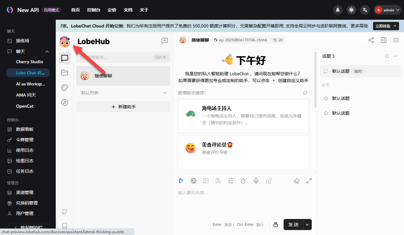Switch to the 定价 menu item
The image size is (404, 235).
[x=112, y=10]
